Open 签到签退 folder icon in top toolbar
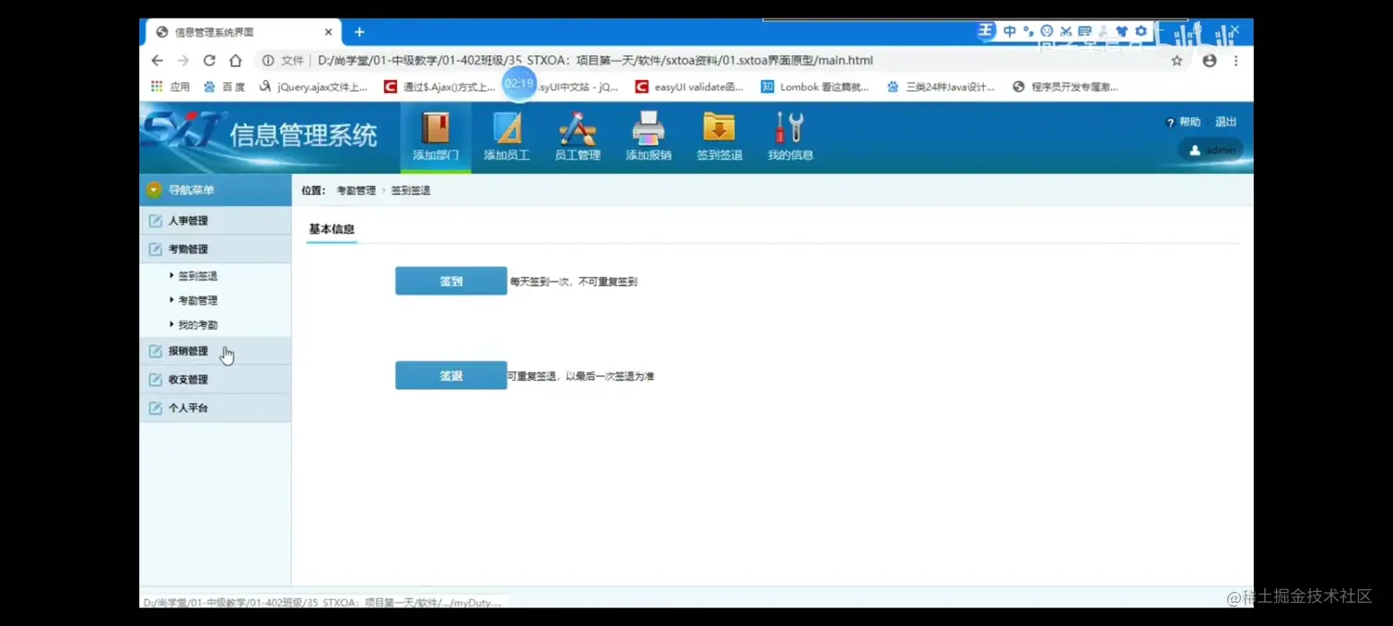1393x626 pixels. (x=720, y=136)
